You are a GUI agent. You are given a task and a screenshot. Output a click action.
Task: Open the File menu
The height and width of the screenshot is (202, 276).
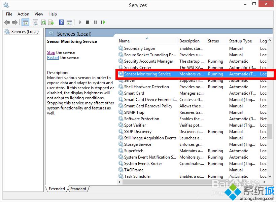[x=9, y=14]
